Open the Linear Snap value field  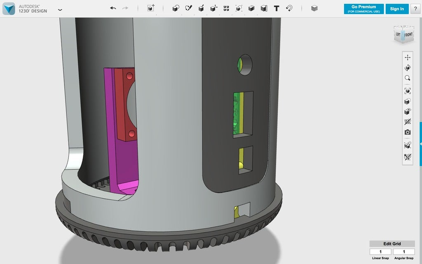tap(380, 252)
